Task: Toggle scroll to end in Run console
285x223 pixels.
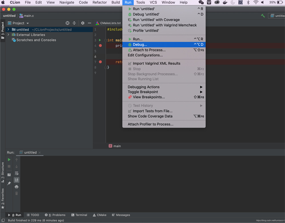Action: [x=17, y=180]
